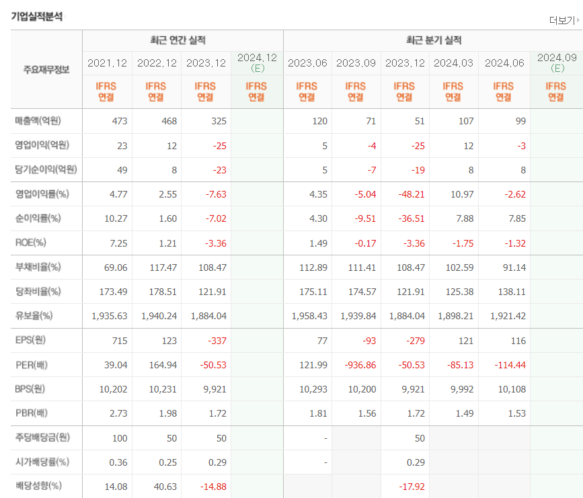The height and width of the screenshot is (498, 583).
Task: Click the 468 revenue value
Action: [169, 121]
